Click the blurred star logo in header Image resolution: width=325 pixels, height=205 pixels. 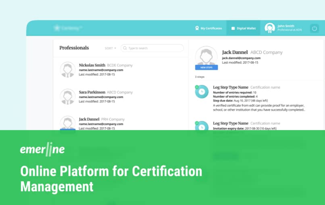pyautogui.click(x=68, y=28)
